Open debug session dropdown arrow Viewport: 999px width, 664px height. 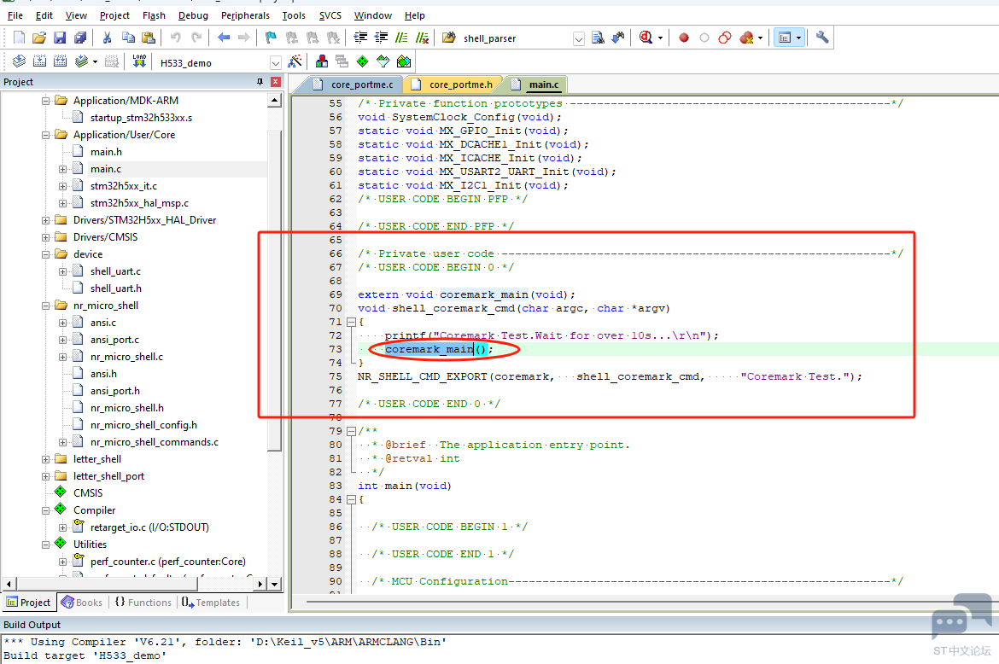pyautogui.click(x=660, y=38)
